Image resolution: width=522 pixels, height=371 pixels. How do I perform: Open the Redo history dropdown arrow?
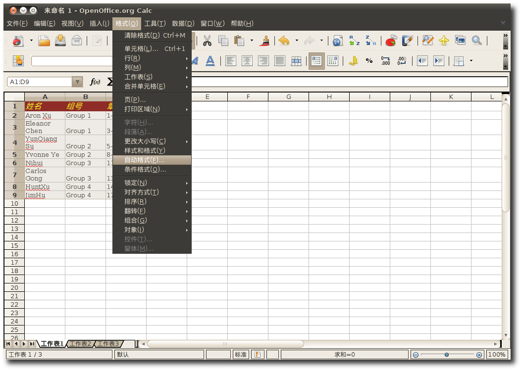coord(321,41)
